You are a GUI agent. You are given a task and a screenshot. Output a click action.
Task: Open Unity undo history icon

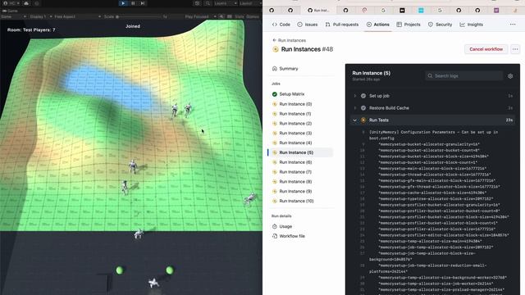click(x=197, y=3)
